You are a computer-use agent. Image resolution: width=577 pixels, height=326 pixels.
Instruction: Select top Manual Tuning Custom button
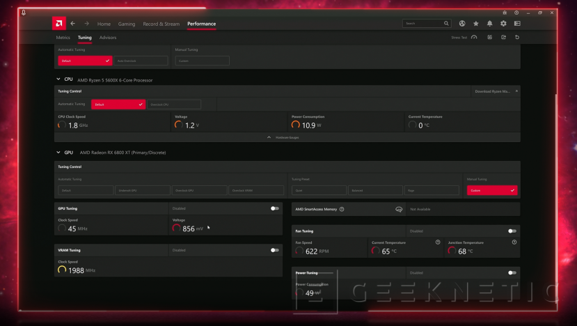tap(203, 61)
